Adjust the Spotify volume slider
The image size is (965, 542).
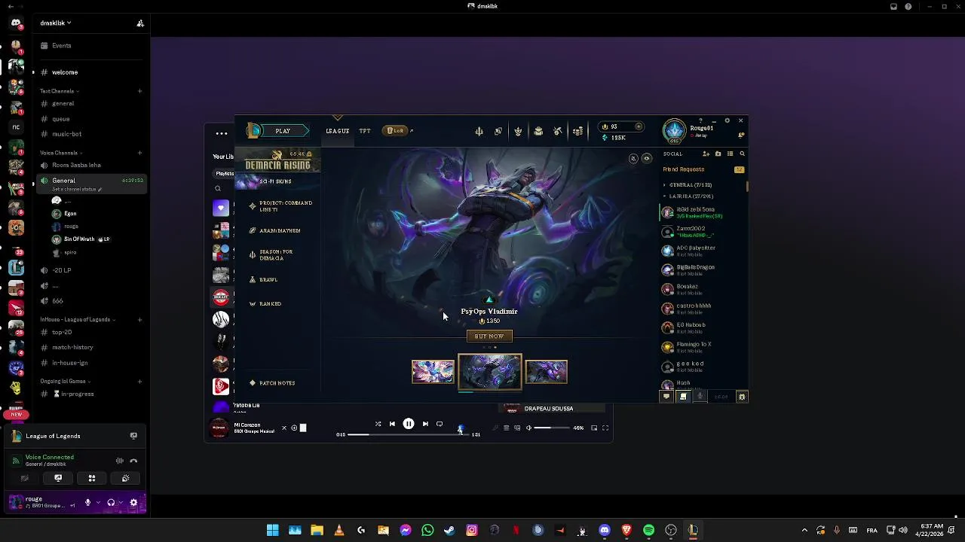tap(552, 428)
